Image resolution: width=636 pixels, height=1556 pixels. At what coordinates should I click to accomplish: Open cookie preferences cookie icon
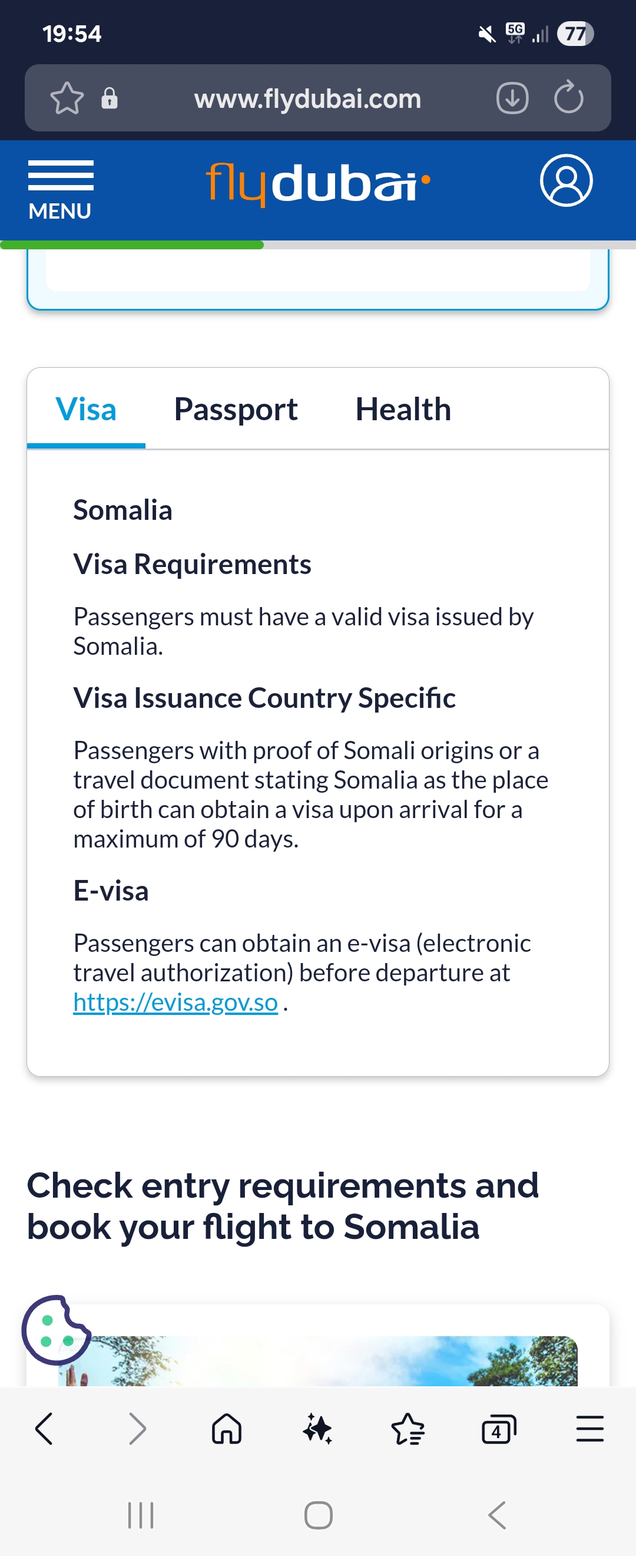(55, 1330)
